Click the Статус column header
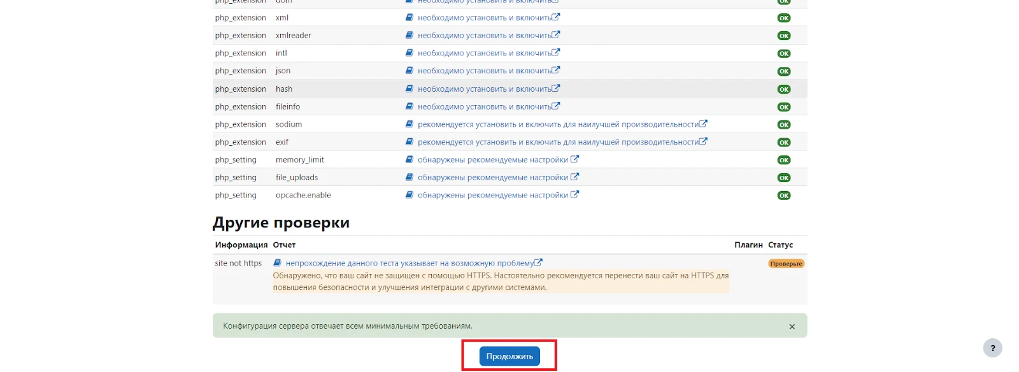The height and width of the screenshot is (372, 1019). [x=780, y=245]
